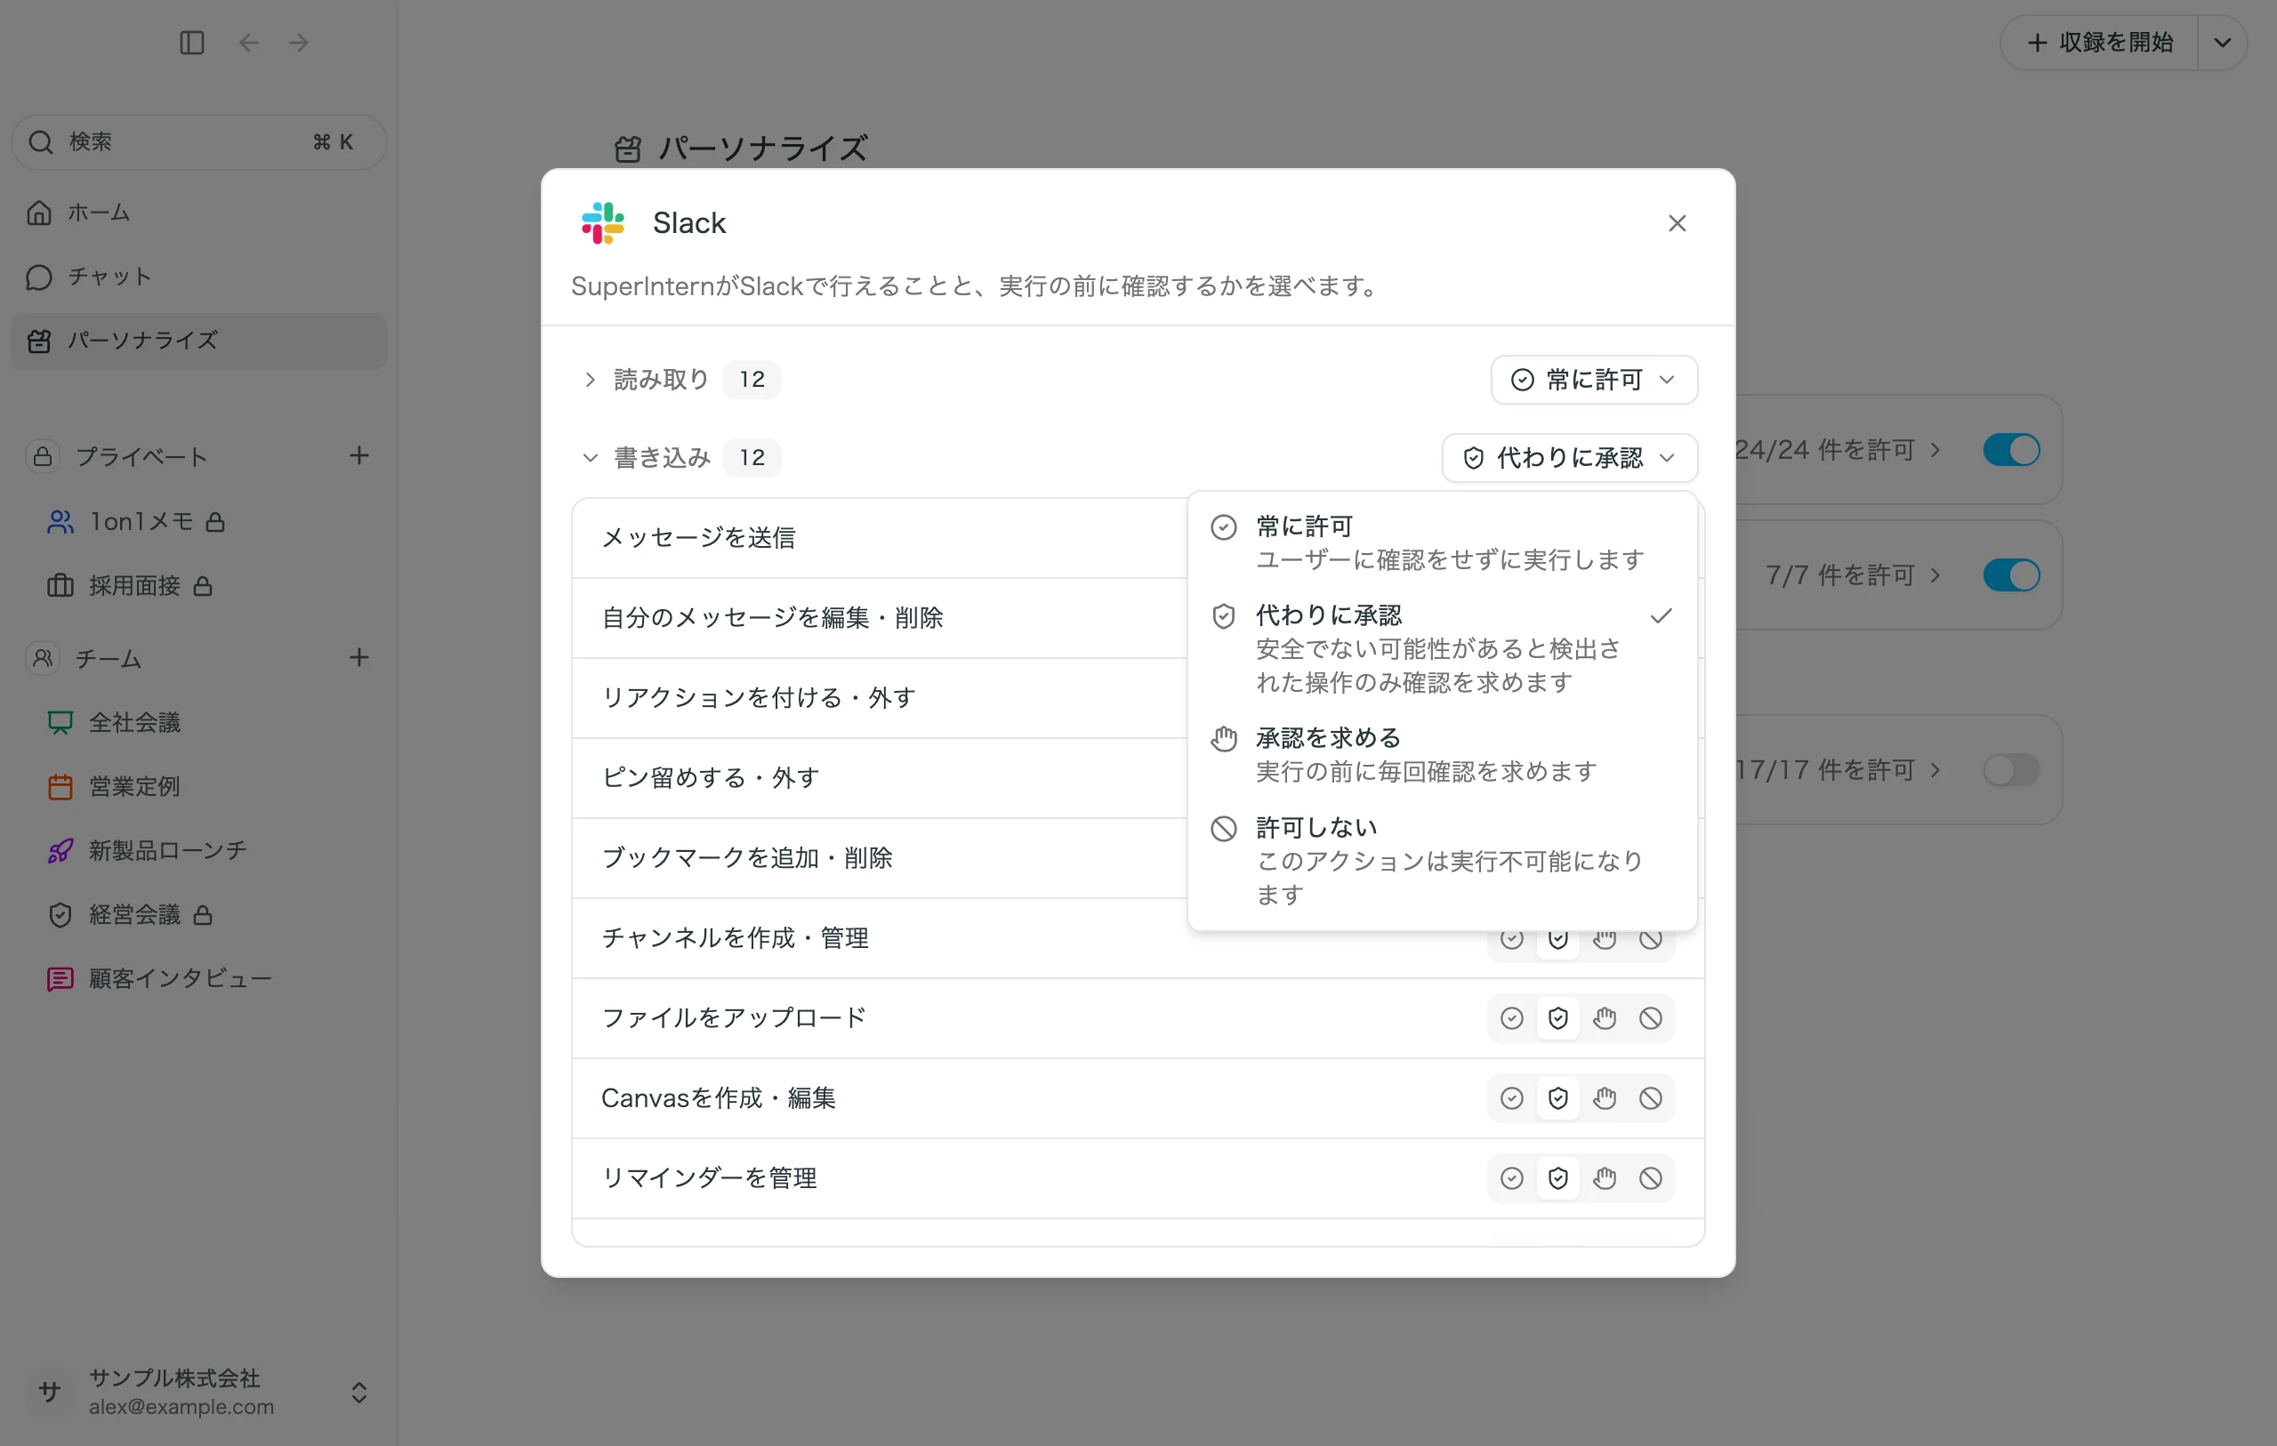This screenshot has width=2277, height=1446.
Task: Click the Slack logo icon
Action: (602, 223)
